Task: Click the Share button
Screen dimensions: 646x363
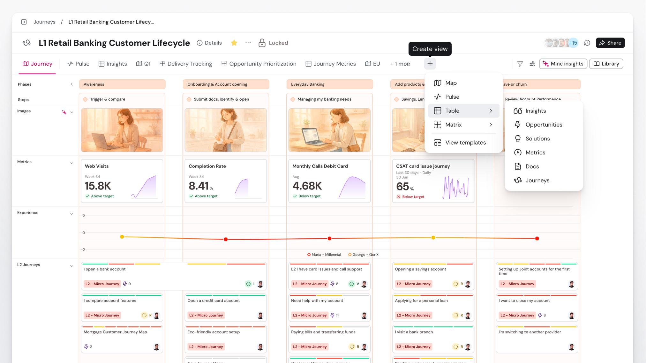Action: (x=610, y=43)
